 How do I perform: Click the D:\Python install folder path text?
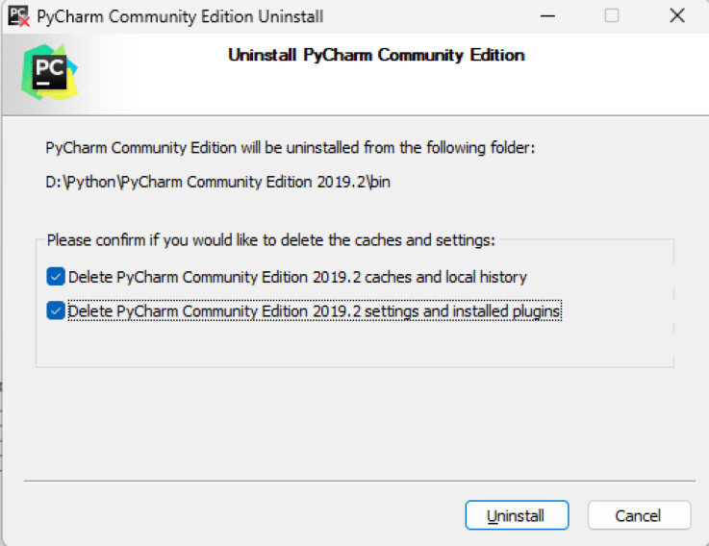217,183
